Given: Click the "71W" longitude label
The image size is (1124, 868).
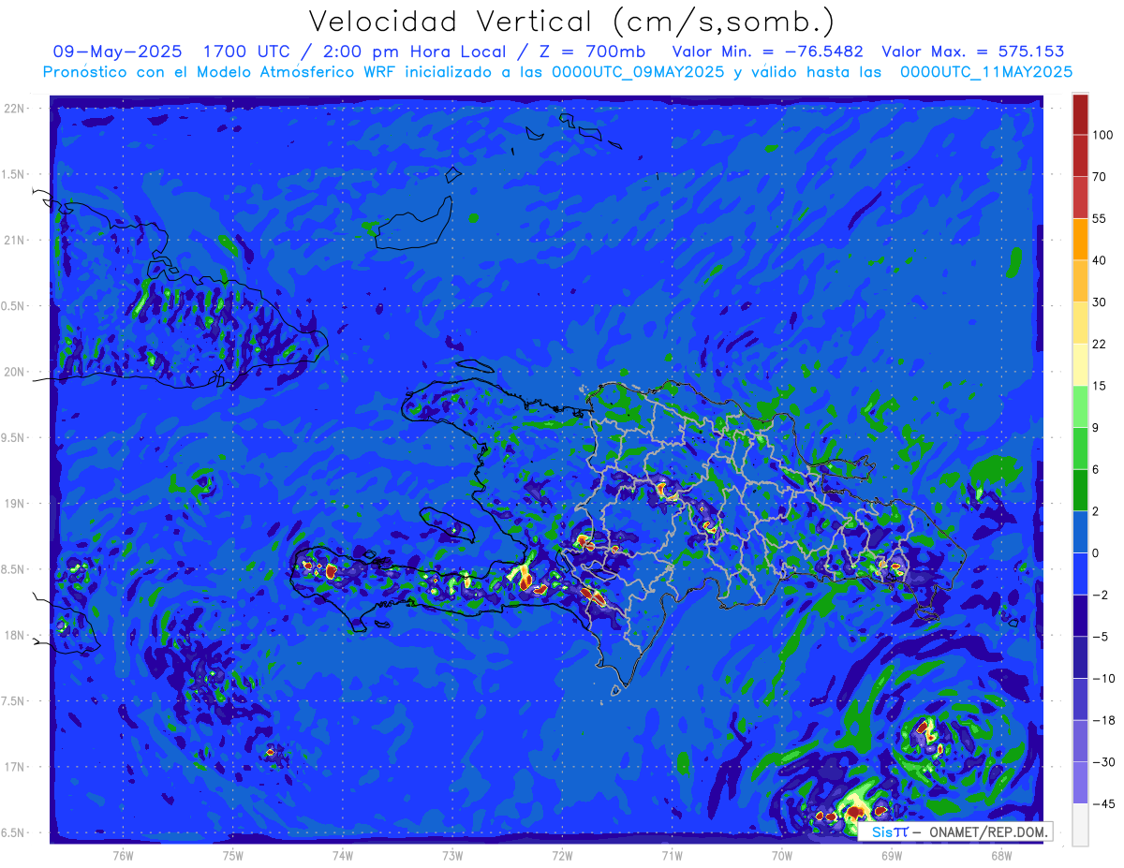Looking at the screenshot, I should (672, 855).
